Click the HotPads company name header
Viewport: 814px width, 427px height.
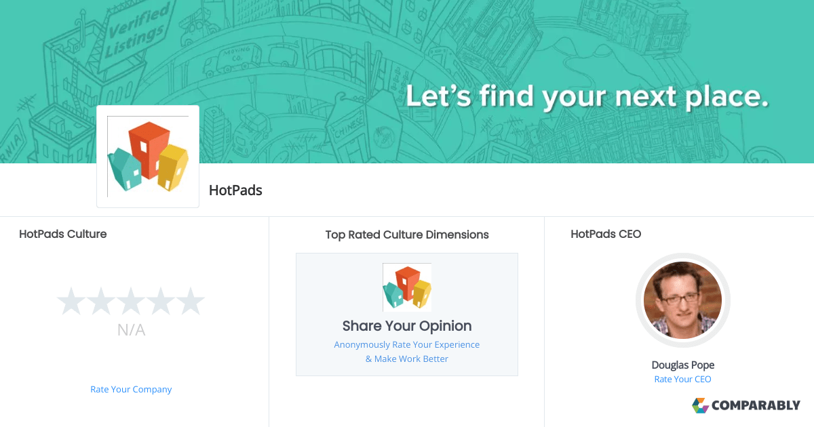point(235,190)
